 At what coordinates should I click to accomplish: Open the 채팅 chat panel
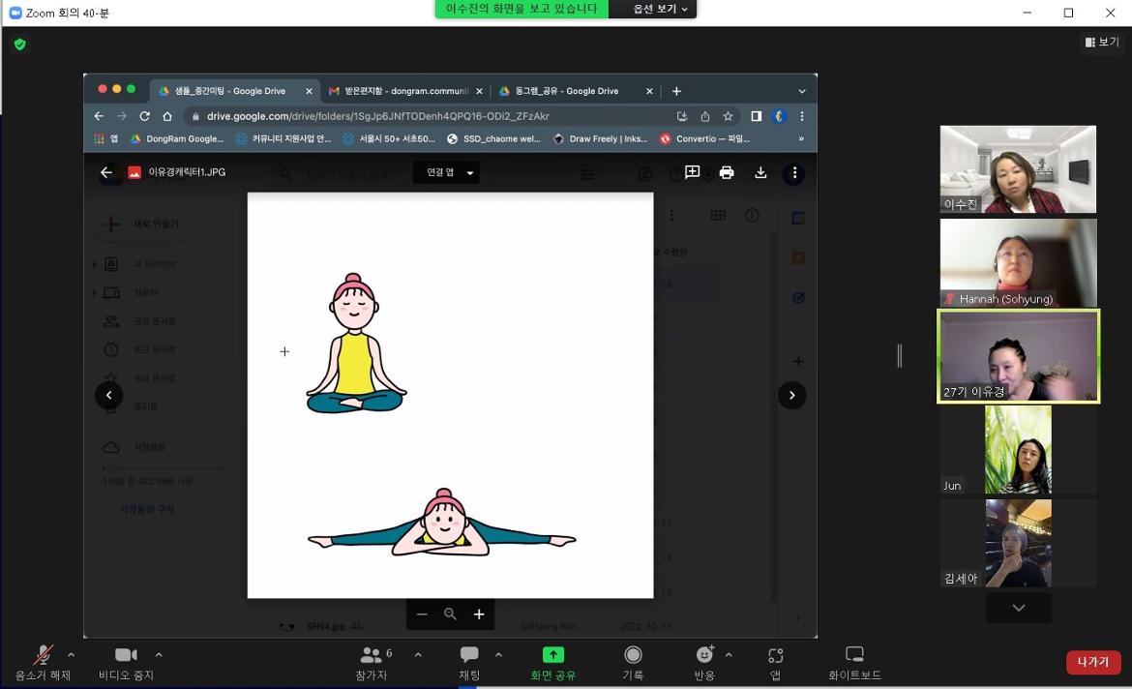[469, 662]
